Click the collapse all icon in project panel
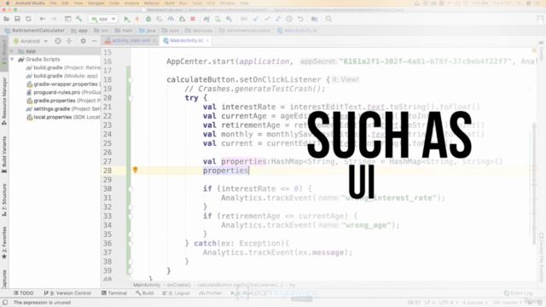 69,41
